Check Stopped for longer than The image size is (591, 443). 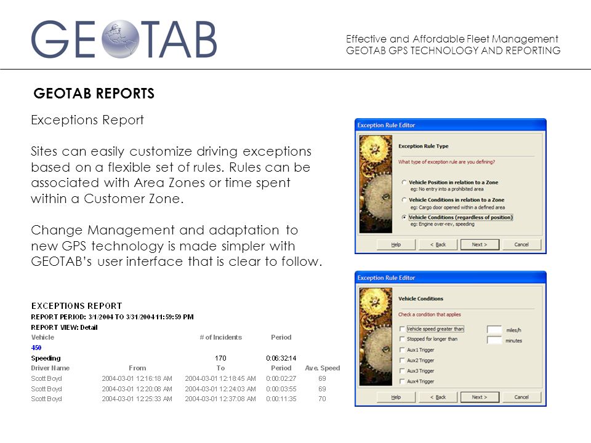[x=402, y=339]
